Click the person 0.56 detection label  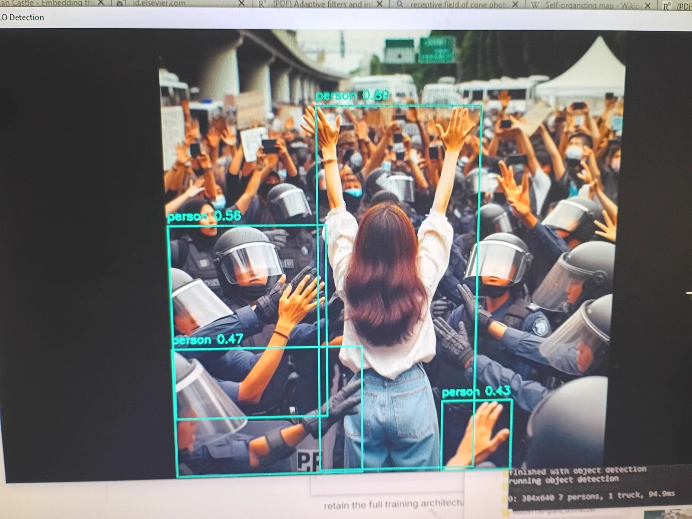[204, 216]
